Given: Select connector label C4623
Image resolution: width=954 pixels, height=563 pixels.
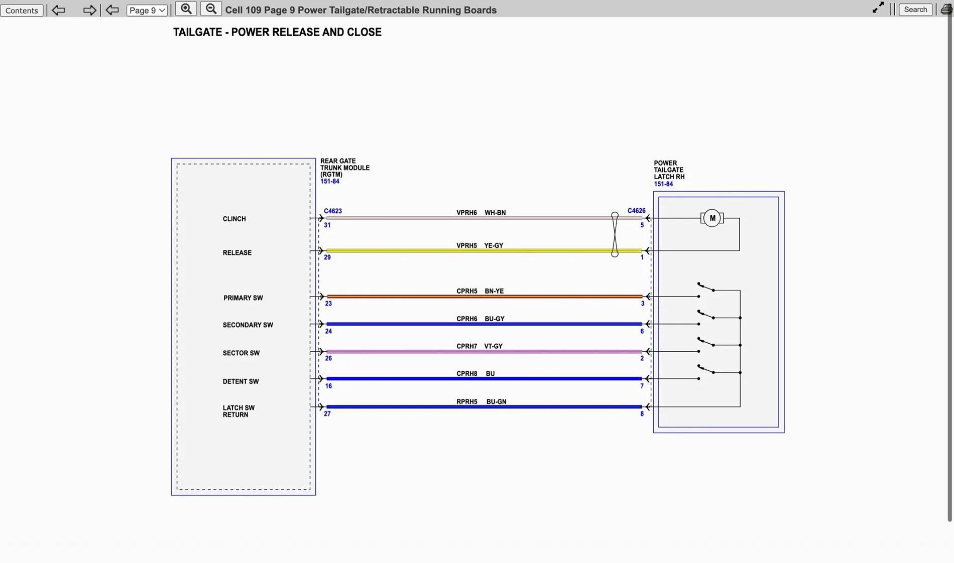Looking at the screenshot, I should pos(333,211).
